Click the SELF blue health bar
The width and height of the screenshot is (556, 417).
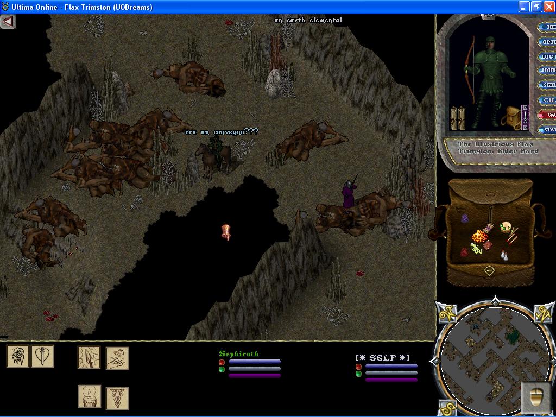391,366
